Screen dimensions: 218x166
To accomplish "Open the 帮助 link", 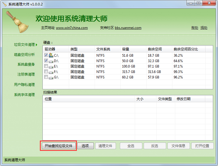I will click(195, 28).
